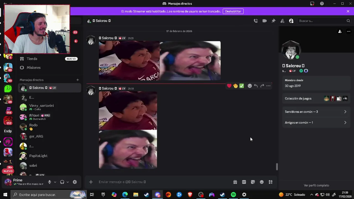
Task: Open Spotify from the taskbar
Action: click(233, 195)
